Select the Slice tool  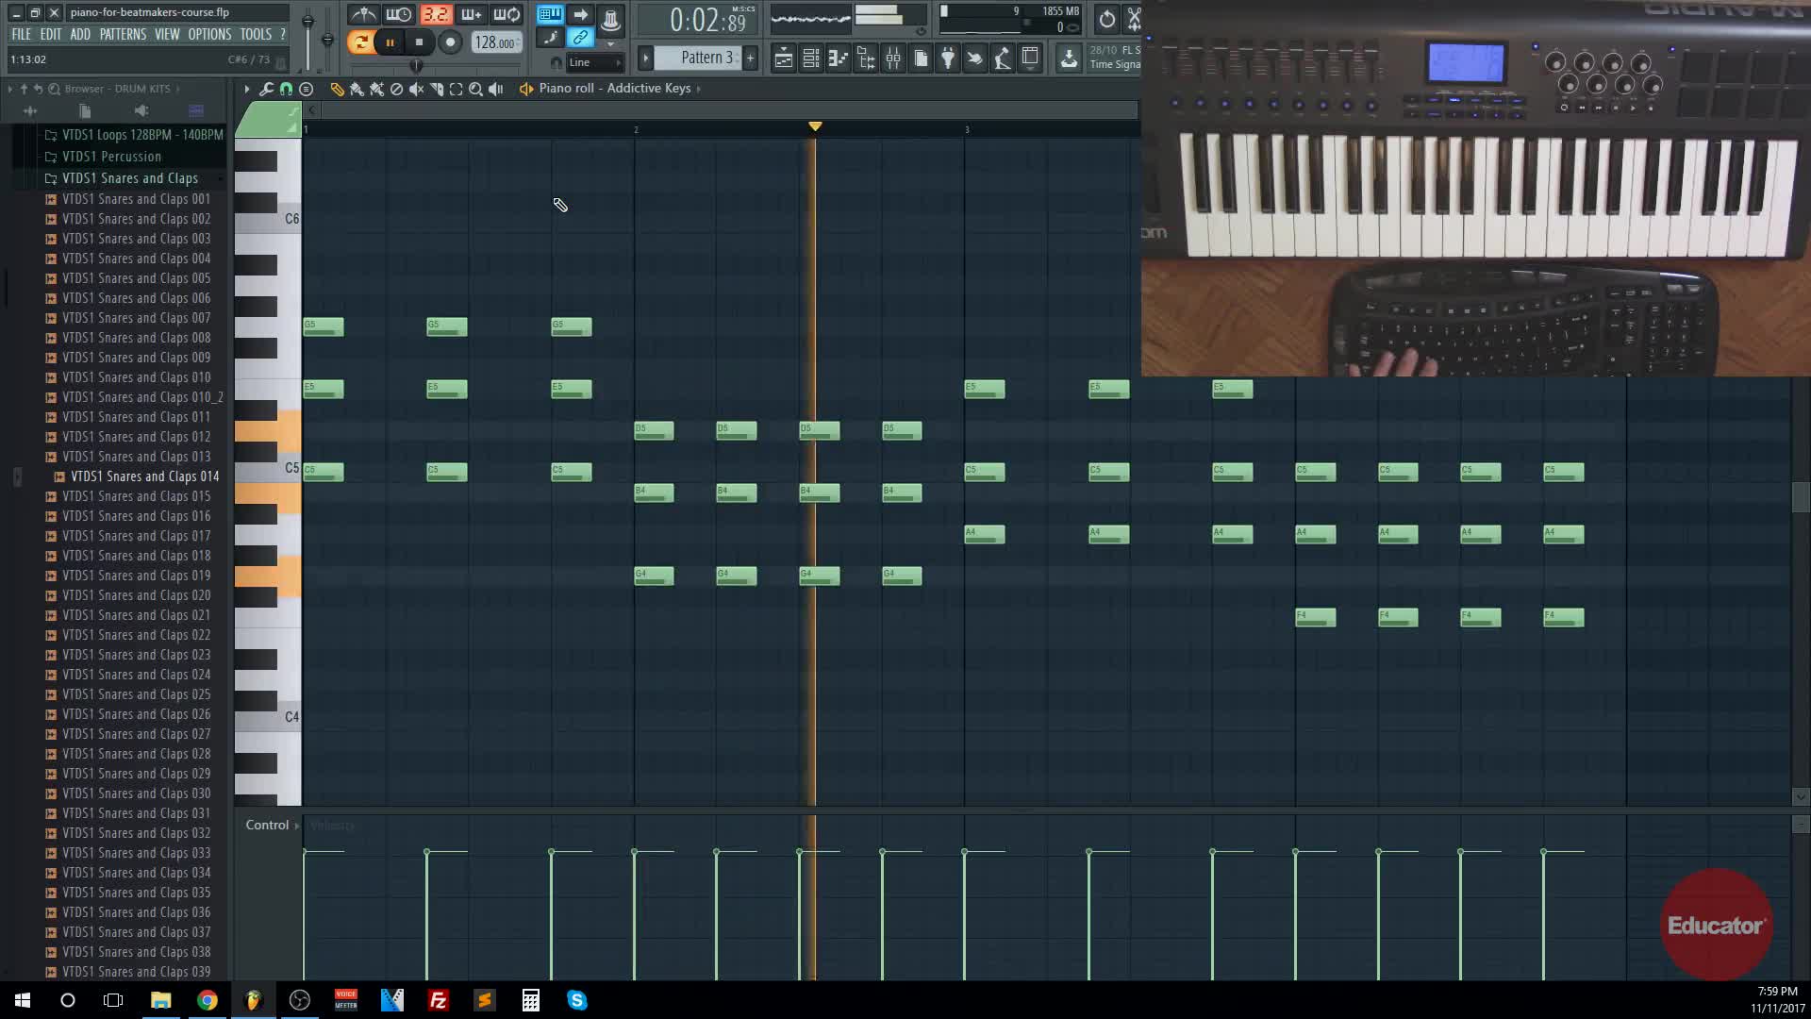point(436,89)
